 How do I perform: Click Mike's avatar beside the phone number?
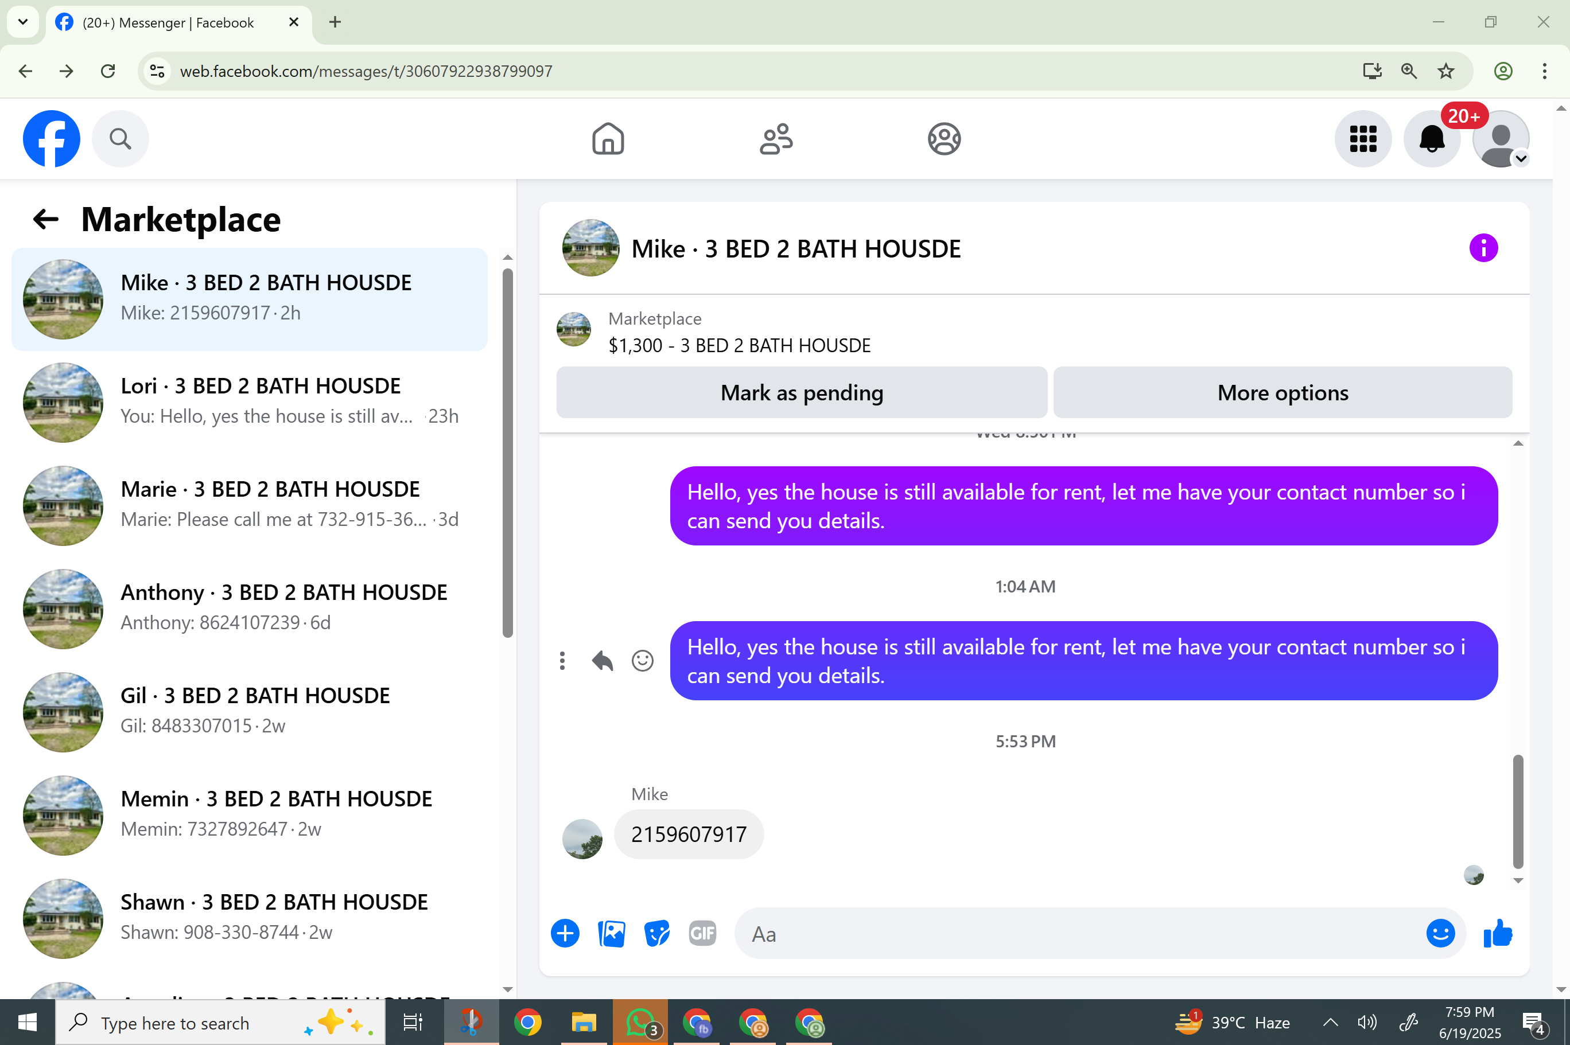click(582, 839)
